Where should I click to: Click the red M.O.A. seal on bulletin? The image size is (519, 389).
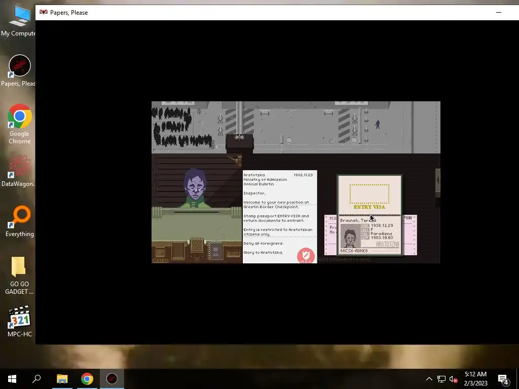pos(306,256)
